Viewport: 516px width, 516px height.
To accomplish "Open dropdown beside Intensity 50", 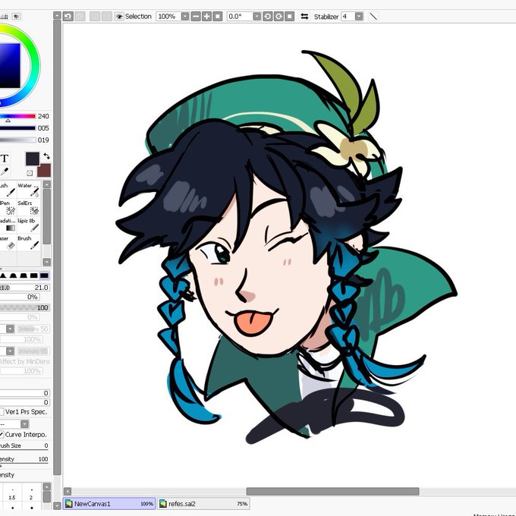I will pyautogui.click(x=10, y=329).
